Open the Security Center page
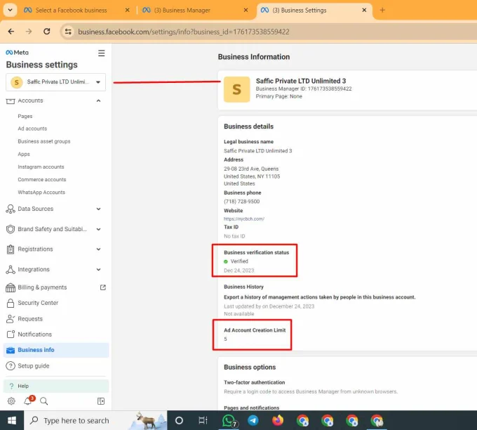Image resolution: width=477 pixels, height=430 pixels. tap(38, 303)
